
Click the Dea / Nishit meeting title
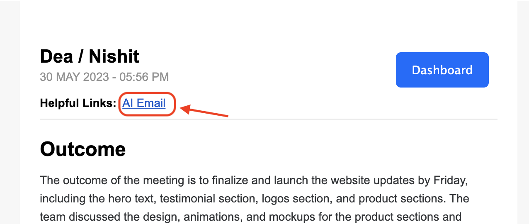click(x=90, y=56)
